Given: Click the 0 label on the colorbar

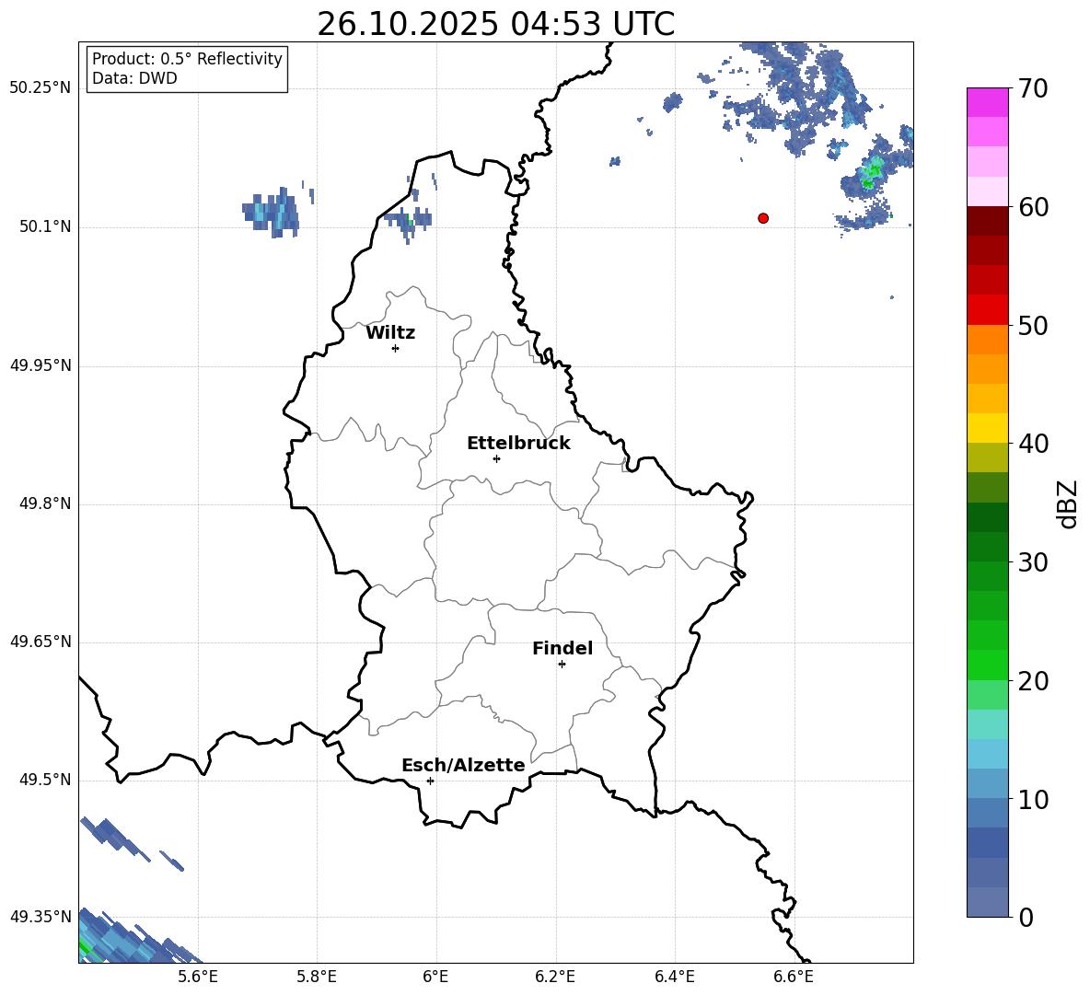Looking at the screenshot, I should click(x=1026, y=917).
